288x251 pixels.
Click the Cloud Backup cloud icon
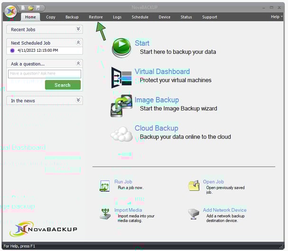[x=121, y=134]
